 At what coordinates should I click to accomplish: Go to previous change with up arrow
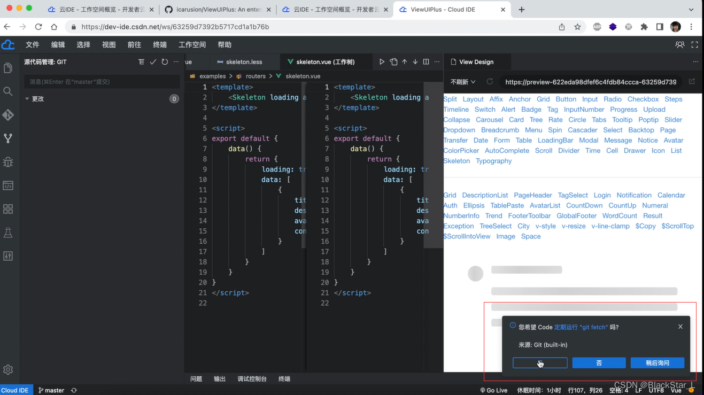[404, 62]
